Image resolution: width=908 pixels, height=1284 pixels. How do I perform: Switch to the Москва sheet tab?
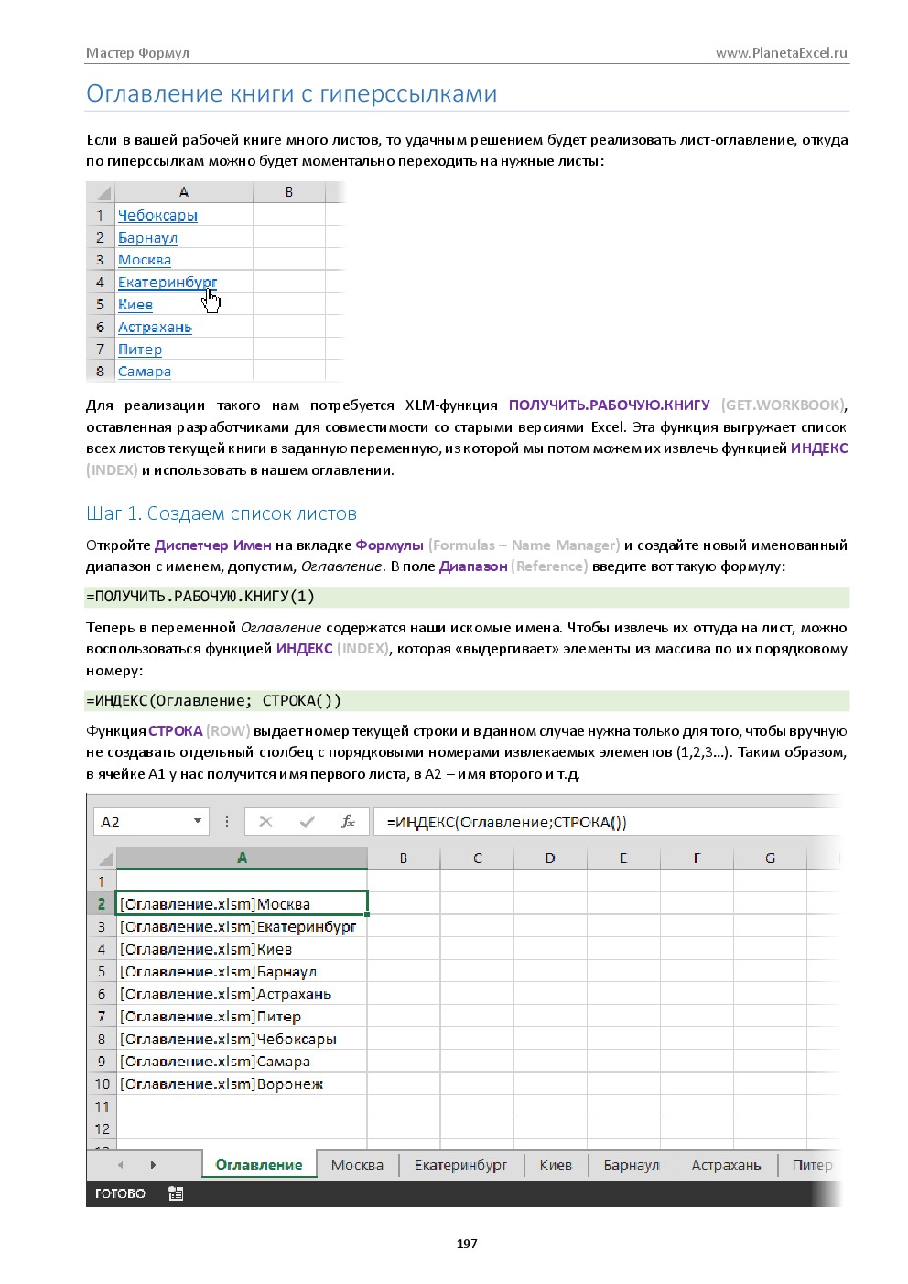click(357, 1165)
